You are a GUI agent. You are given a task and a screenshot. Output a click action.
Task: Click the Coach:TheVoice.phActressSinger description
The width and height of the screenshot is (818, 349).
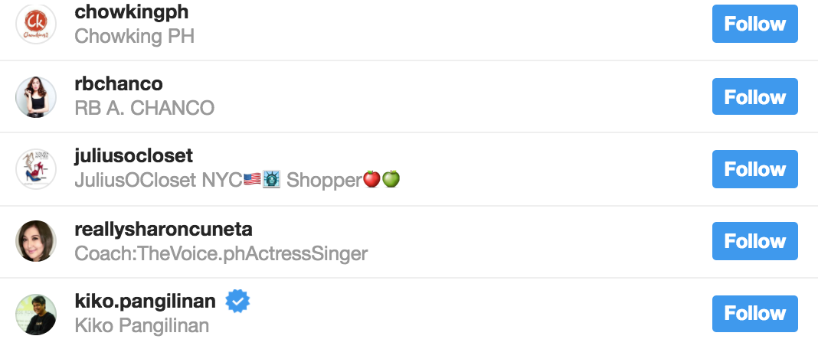(x=221, y=253)
